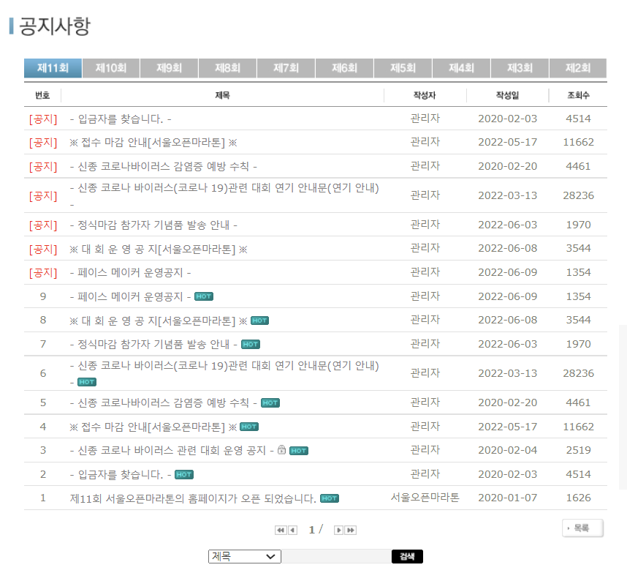Click the 공지사항 page heading
627x573 pixels.
55,26
